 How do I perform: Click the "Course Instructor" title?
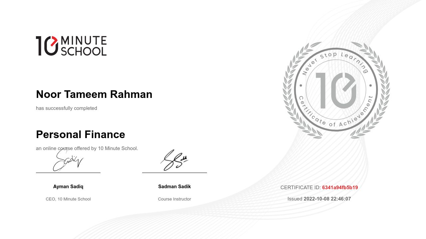coord(174,199)
